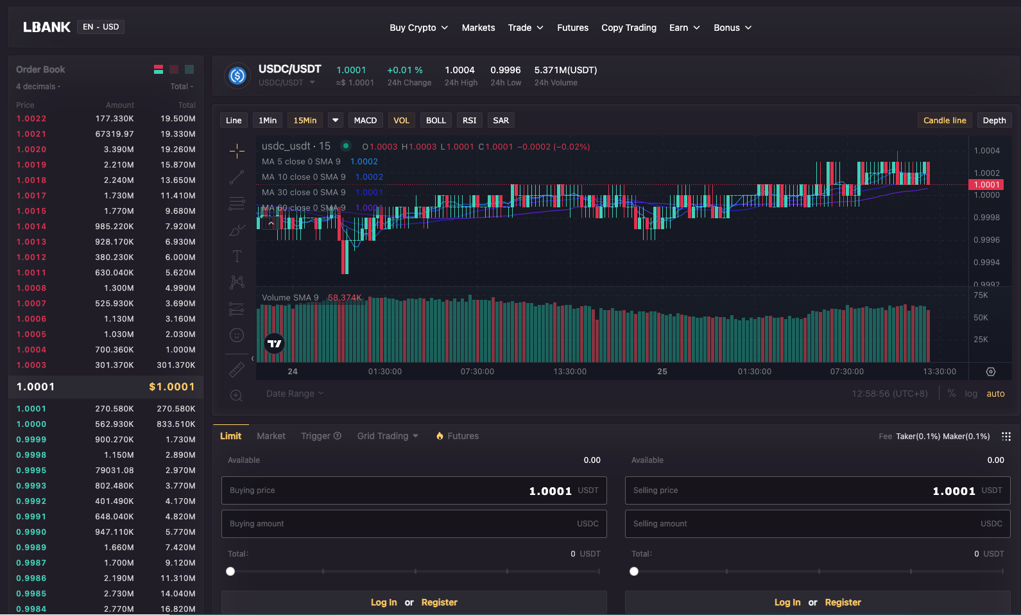Open chart settings gear icon
The height and width of the screenshot is (615, 1021).
(x=991, y=372)
